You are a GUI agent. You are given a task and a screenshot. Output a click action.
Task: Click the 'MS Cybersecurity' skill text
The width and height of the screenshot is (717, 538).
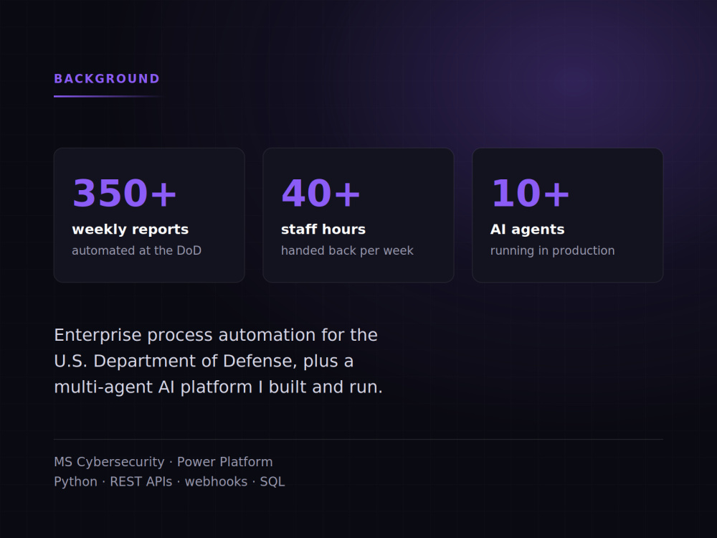tap(109, 462)
